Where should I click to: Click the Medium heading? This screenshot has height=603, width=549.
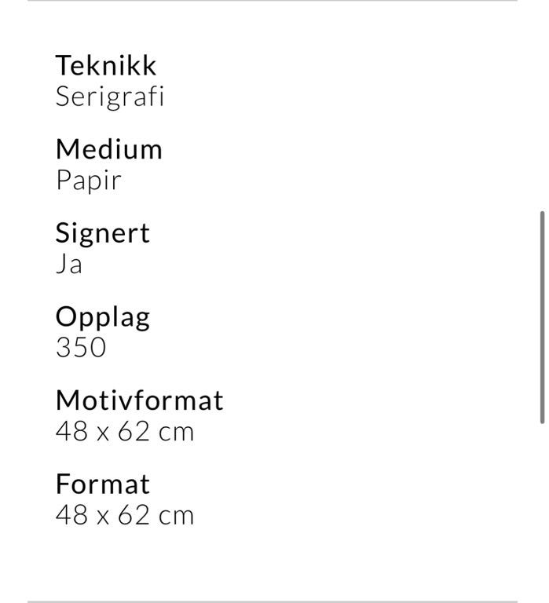click(x=108, y=149)
